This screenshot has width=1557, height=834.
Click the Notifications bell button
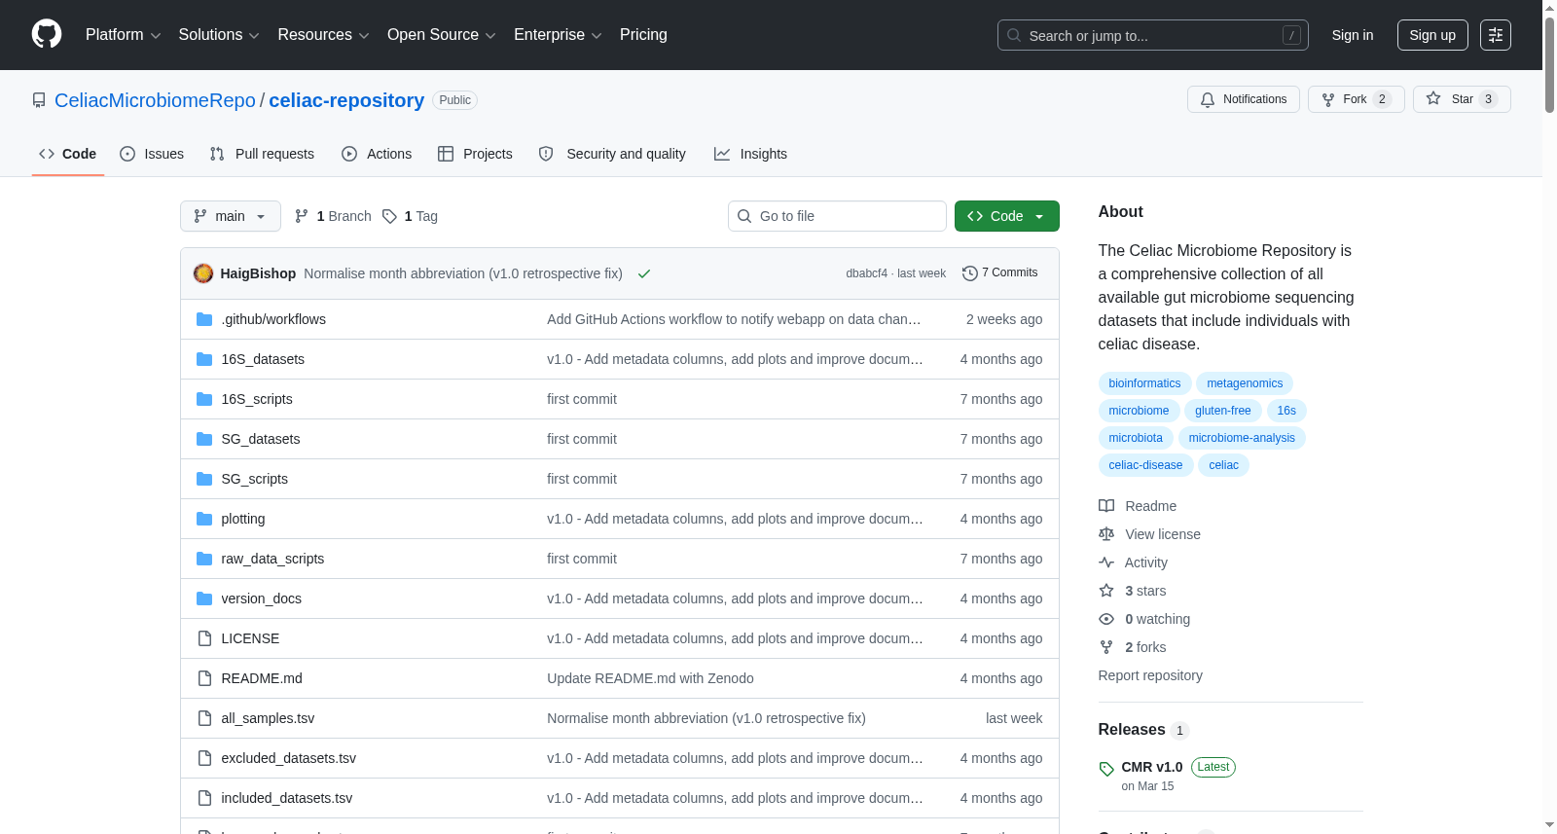point(1244,99)
